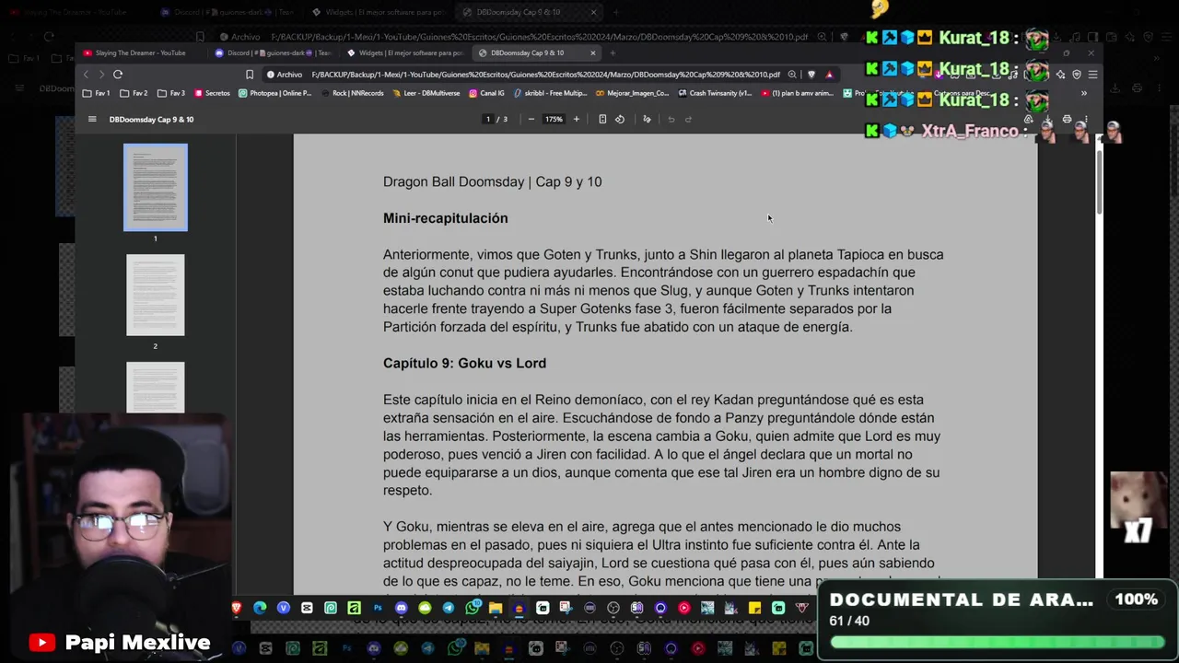Open Photoshop from the taskbar
This screenshot has width=1179, height=663.
378,608
